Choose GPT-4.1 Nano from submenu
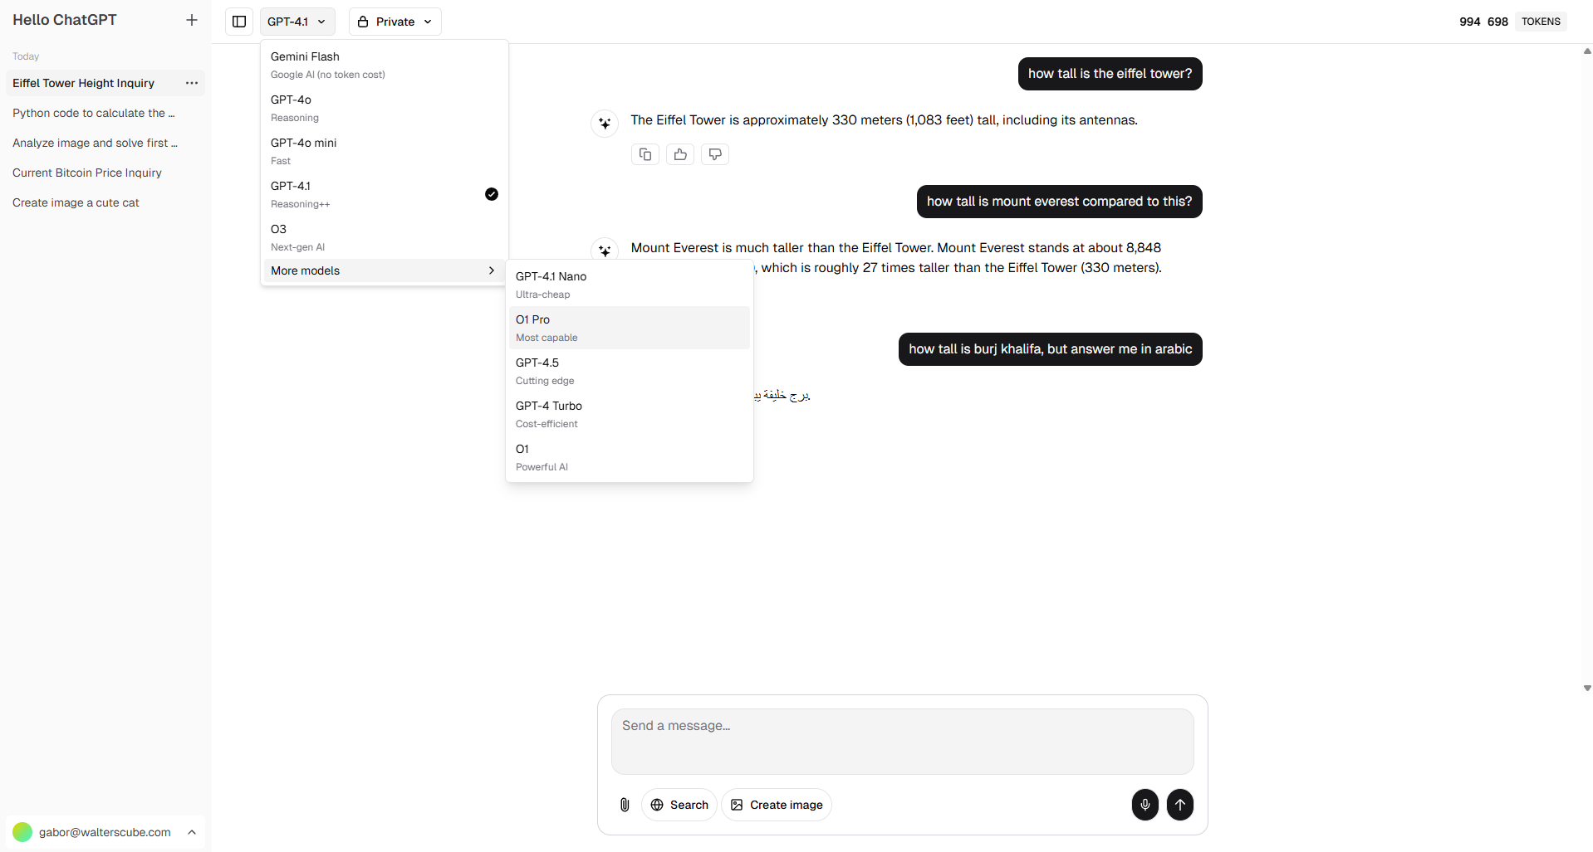This screenshot has width=1593, height=852. tap(630, 285)
